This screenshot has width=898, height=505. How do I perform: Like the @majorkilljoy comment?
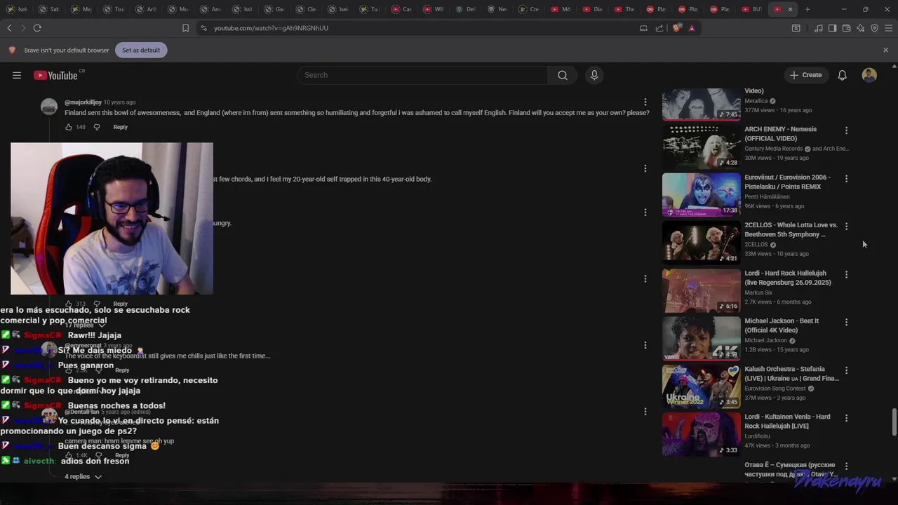[x=69, y=127]
